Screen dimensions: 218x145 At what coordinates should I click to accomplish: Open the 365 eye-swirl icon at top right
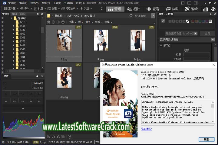pos(213,9)
